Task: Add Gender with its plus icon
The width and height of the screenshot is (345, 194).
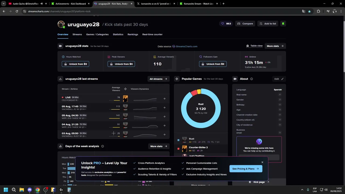Action: pyautogui.click(x=280, y=100)
